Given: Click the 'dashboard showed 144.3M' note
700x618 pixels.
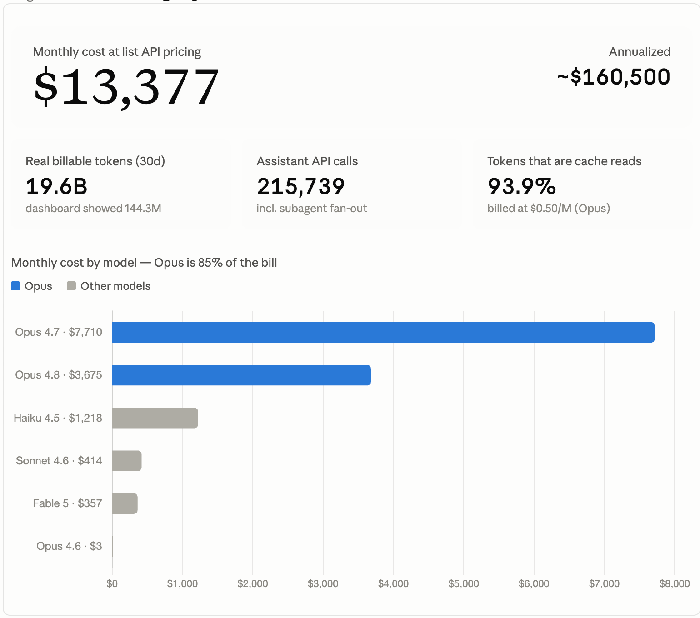Looking at the screenshot, I should point(93,209).
